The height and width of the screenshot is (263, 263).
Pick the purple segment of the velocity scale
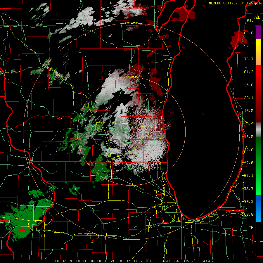[258, 32]
